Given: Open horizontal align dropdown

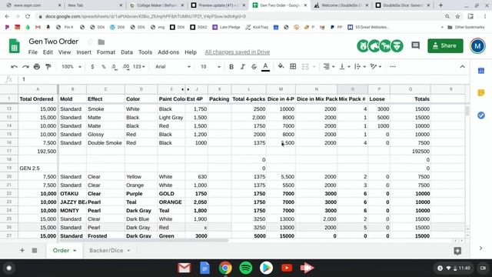Looking at the screenshot, I should [x=328, y=67].
